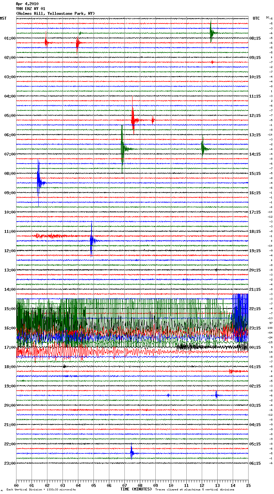Click the "MST" column header

click(3, 18)
